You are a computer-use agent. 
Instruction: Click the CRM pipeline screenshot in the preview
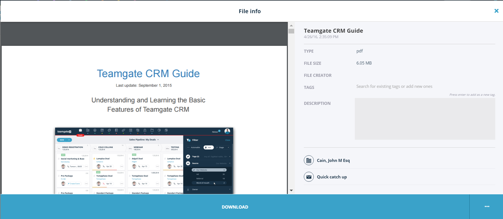pos(144,161)
